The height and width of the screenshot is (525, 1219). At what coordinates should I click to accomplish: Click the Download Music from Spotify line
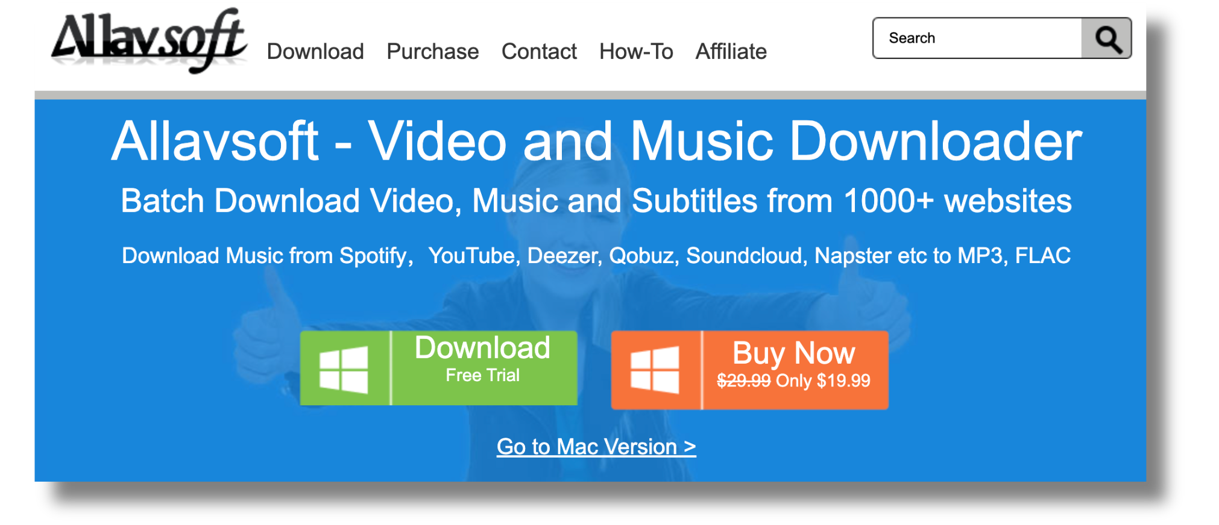[596, 256]
